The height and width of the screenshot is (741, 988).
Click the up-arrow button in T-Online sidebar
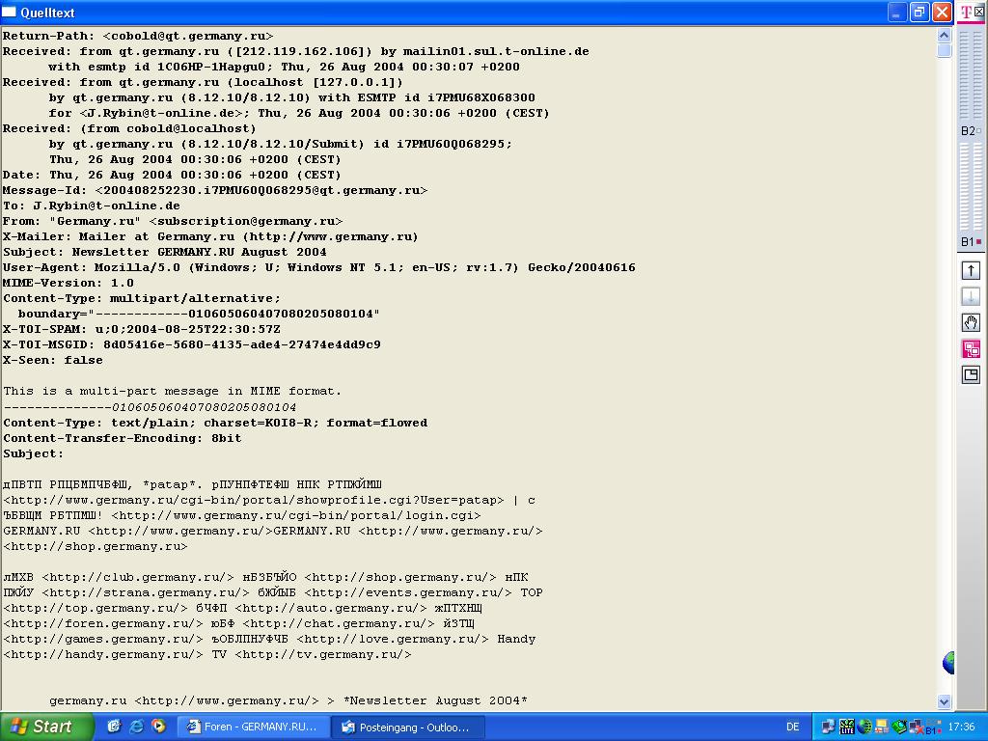click(971, 270)
